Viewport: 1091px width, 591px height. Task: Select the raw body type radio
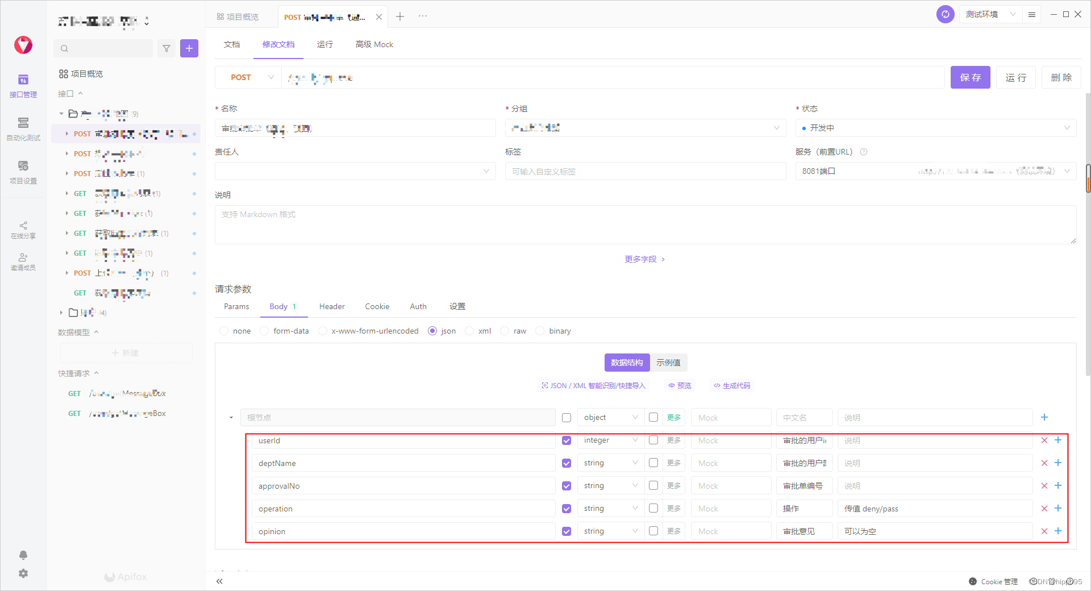505,331
